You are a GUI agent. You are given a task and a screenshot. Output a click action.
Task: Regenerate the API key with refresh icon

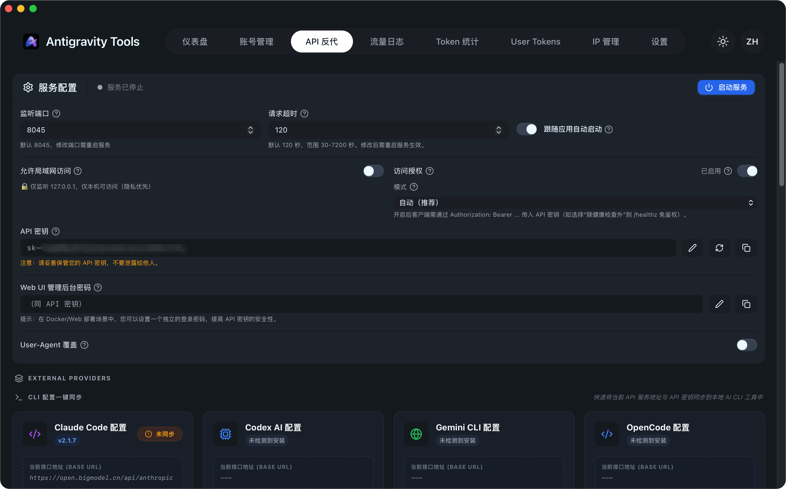(x=719, y=248)
